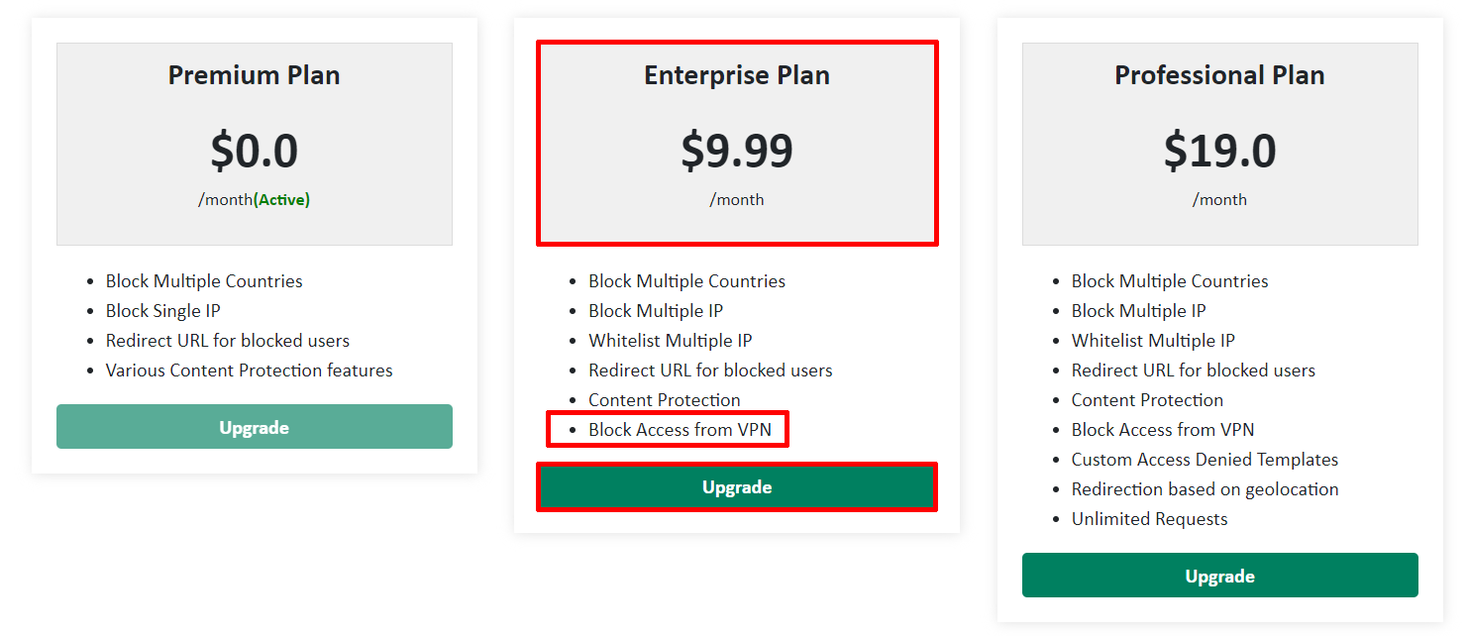Screen dimensions: 1468x636
Task: Click the Professional Plan heading
Action: [x=1219, y=75]
